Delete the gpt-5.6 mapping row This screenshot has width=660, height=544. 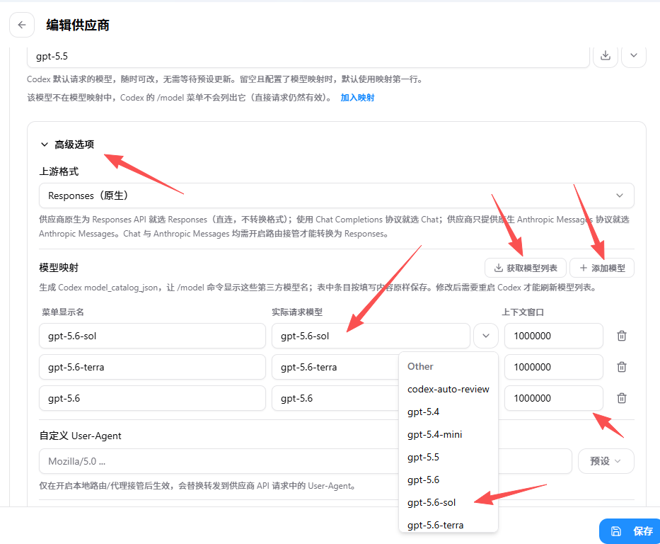click(x=621, y=398)
